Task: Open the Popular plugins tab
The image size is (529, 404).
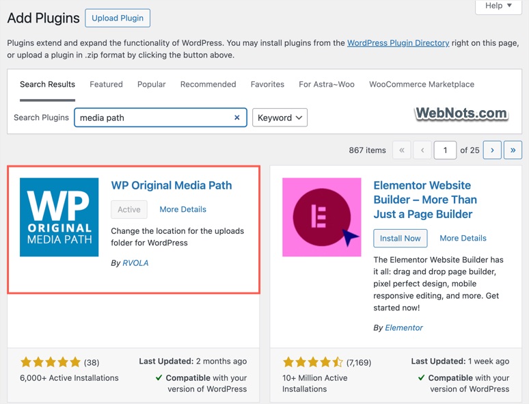Action: (152, 84)
